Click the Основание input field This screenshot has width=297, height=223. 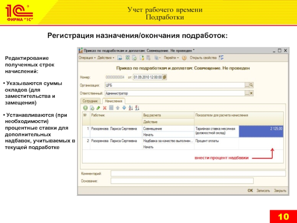[182, 181]
